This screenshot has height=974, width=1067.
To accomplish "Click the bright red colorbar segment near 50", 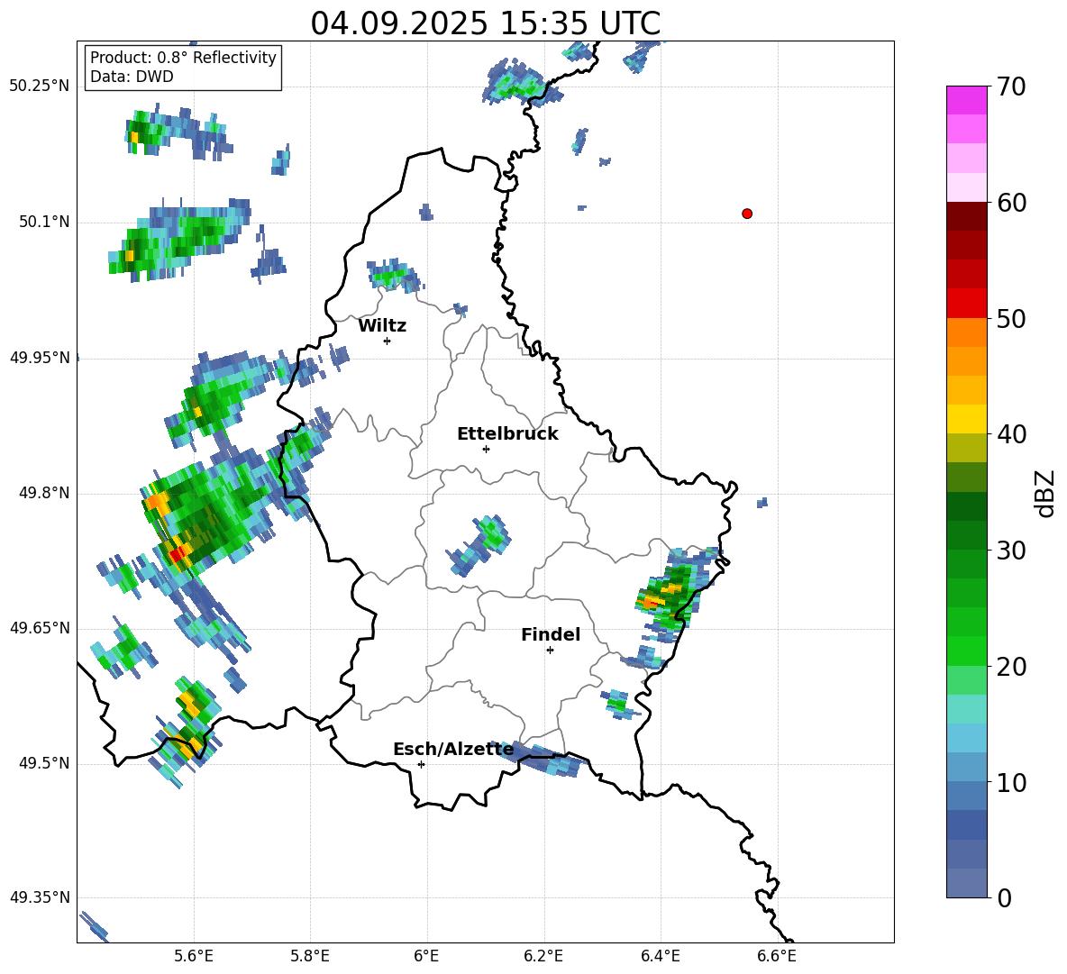I will 966,304.
